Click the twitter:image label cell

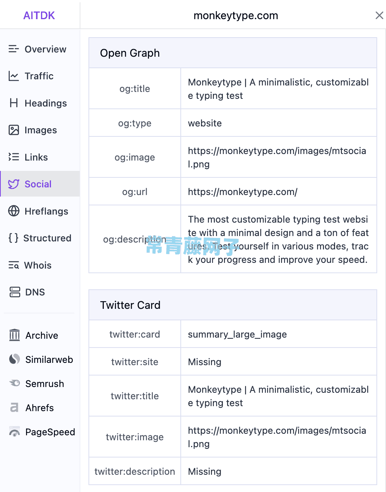[x=135, y=437]
